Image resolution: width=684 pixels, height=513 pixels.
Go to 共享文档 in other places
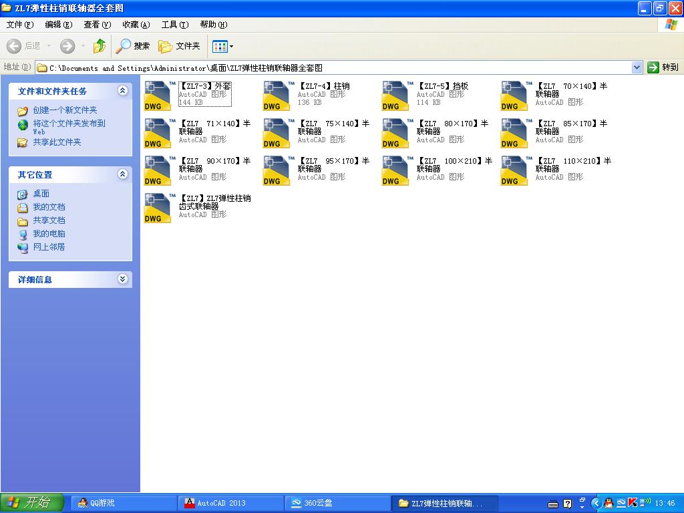(49, 220)
